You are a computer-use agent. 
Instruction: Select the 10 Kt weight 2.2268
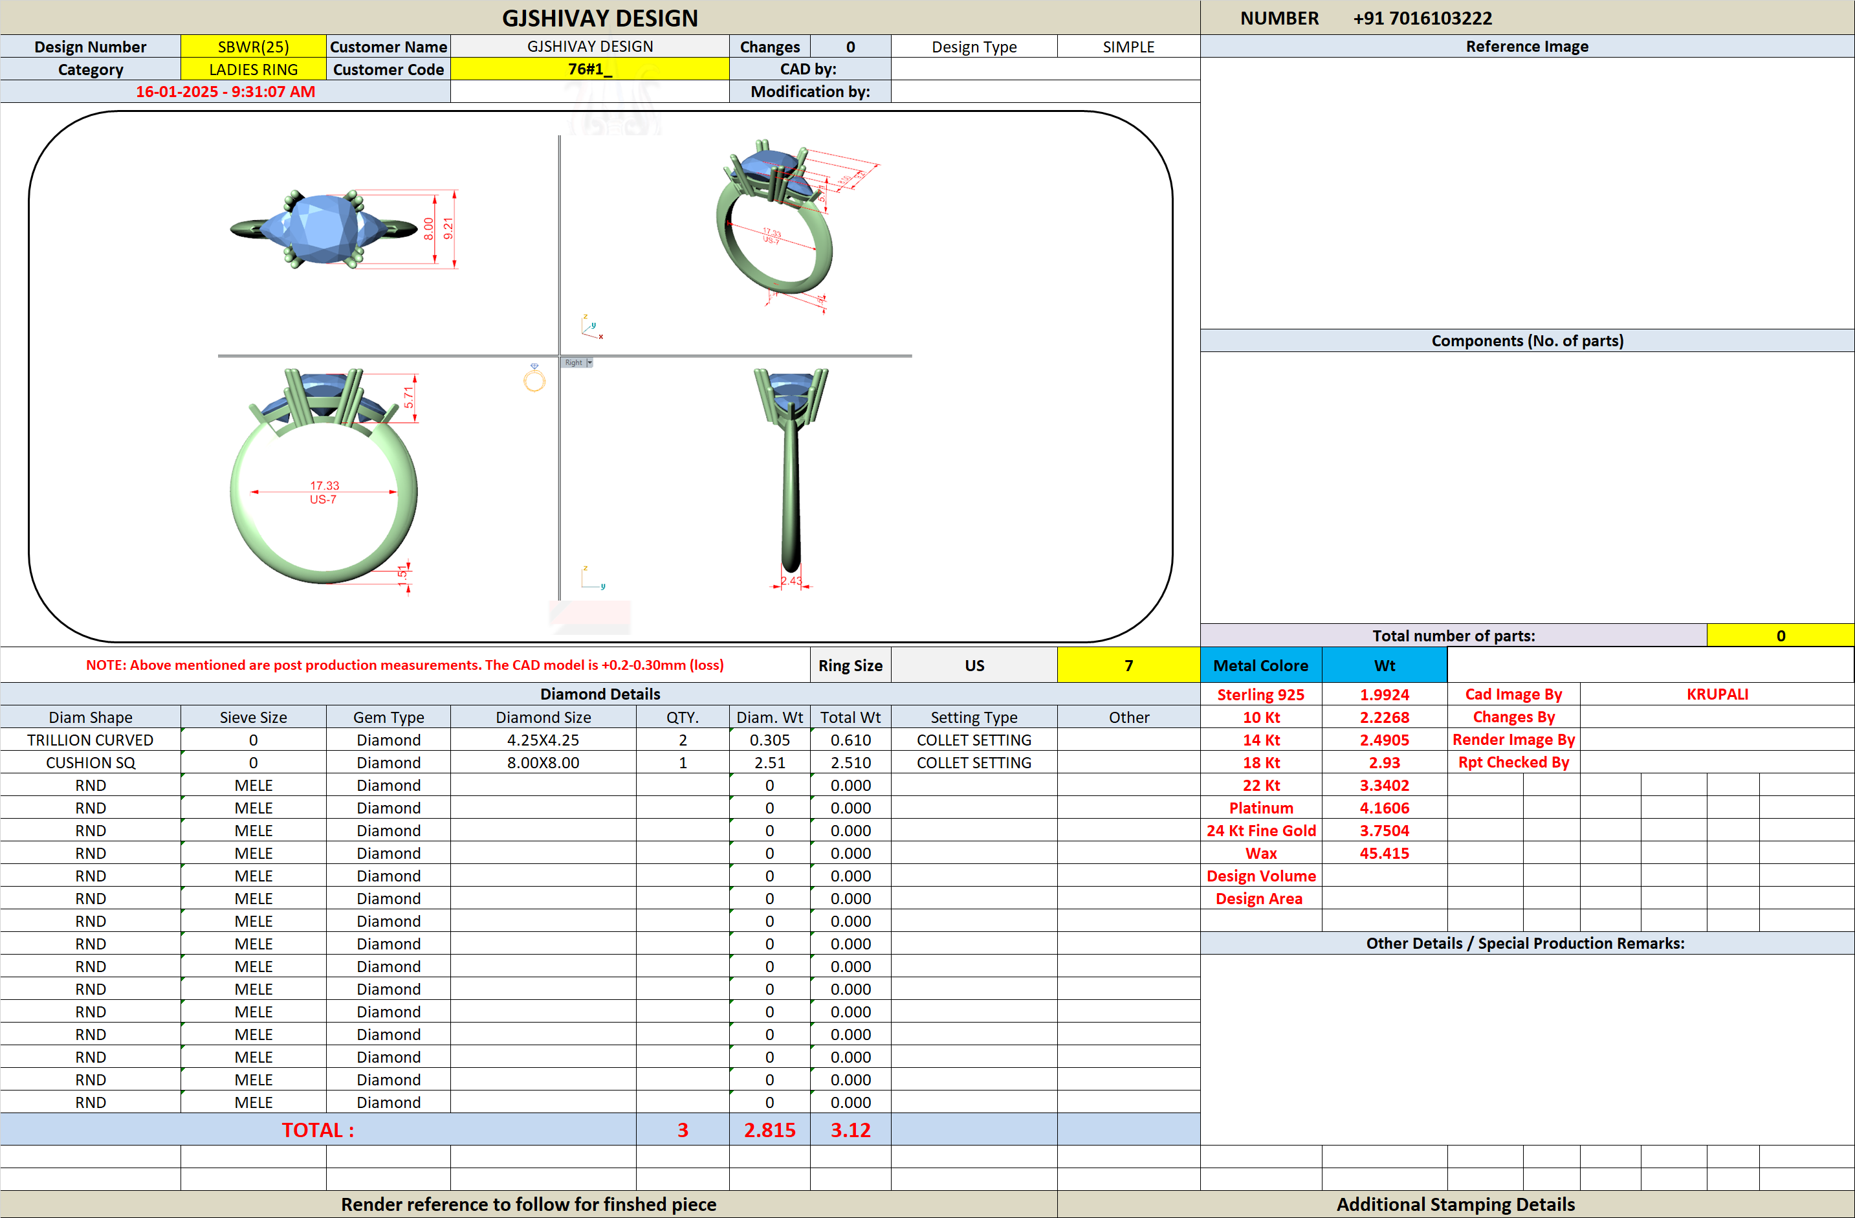1384,717
